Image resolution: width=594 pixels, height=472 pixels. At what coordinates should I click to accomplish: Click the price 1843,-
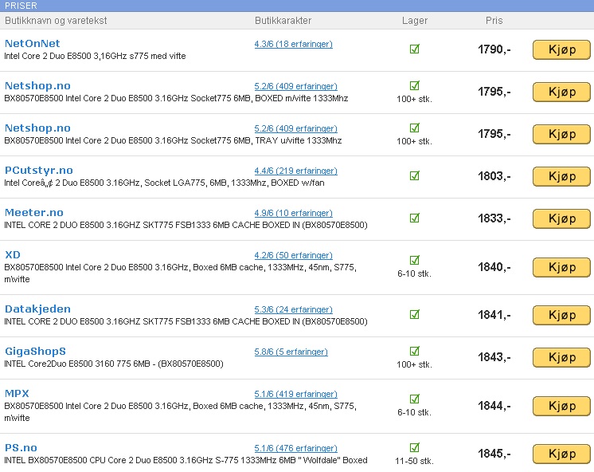494,357
